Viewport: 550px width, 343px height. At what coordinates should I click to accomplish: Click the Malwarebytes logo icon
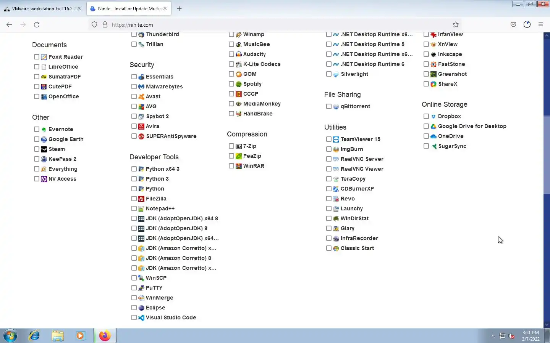tap(141, 87)
